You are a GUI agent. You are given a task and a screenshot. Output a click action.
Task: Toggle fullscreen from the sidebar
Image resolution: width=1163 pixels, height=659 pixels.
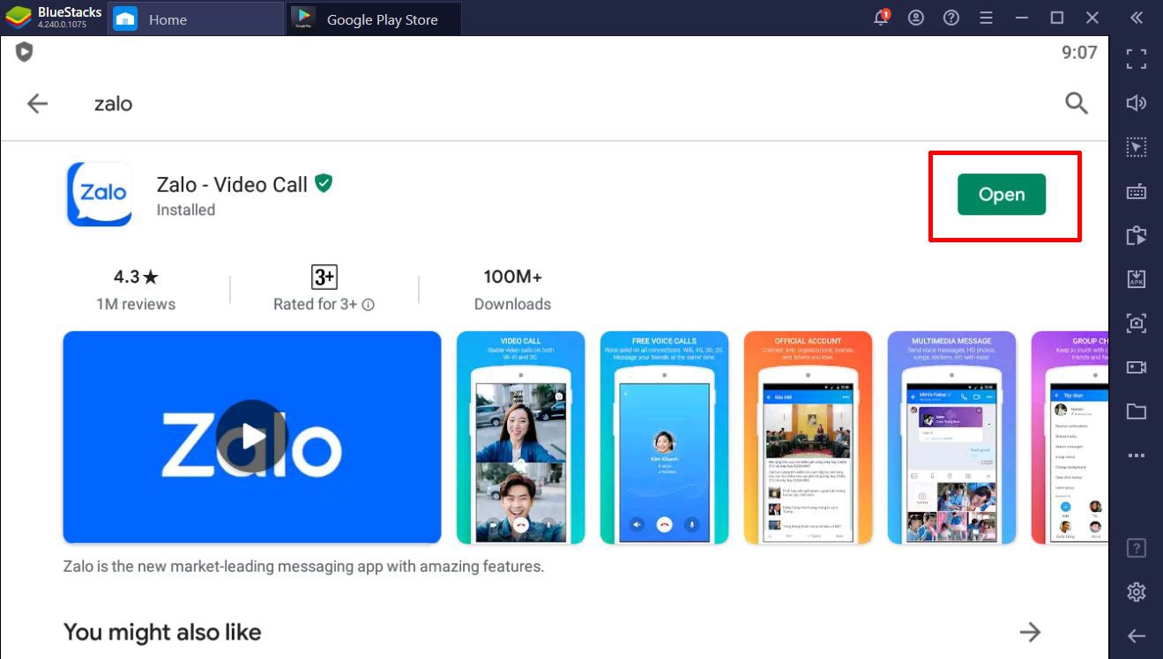coord(1137,59)
